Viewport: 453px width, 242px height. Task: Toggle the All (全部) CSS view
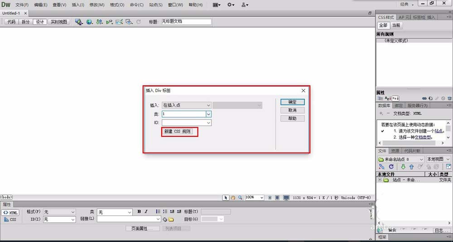click(383, 25)
